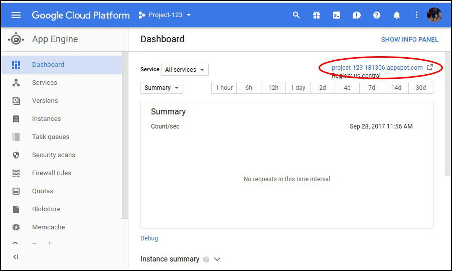Go to Dashboard in sidebar
The image size is (452, 271).
coord(61,65)
